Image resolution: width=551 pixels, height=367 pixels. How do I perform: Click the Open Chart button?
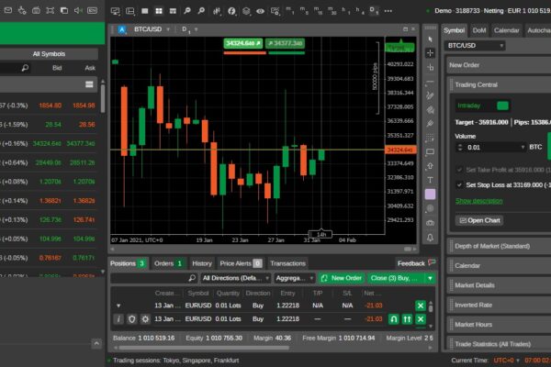(479, 220)
